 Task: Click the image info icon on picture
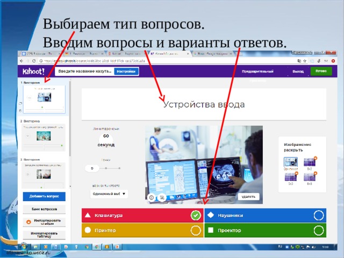pyautogui.click(x=152, y=197)
